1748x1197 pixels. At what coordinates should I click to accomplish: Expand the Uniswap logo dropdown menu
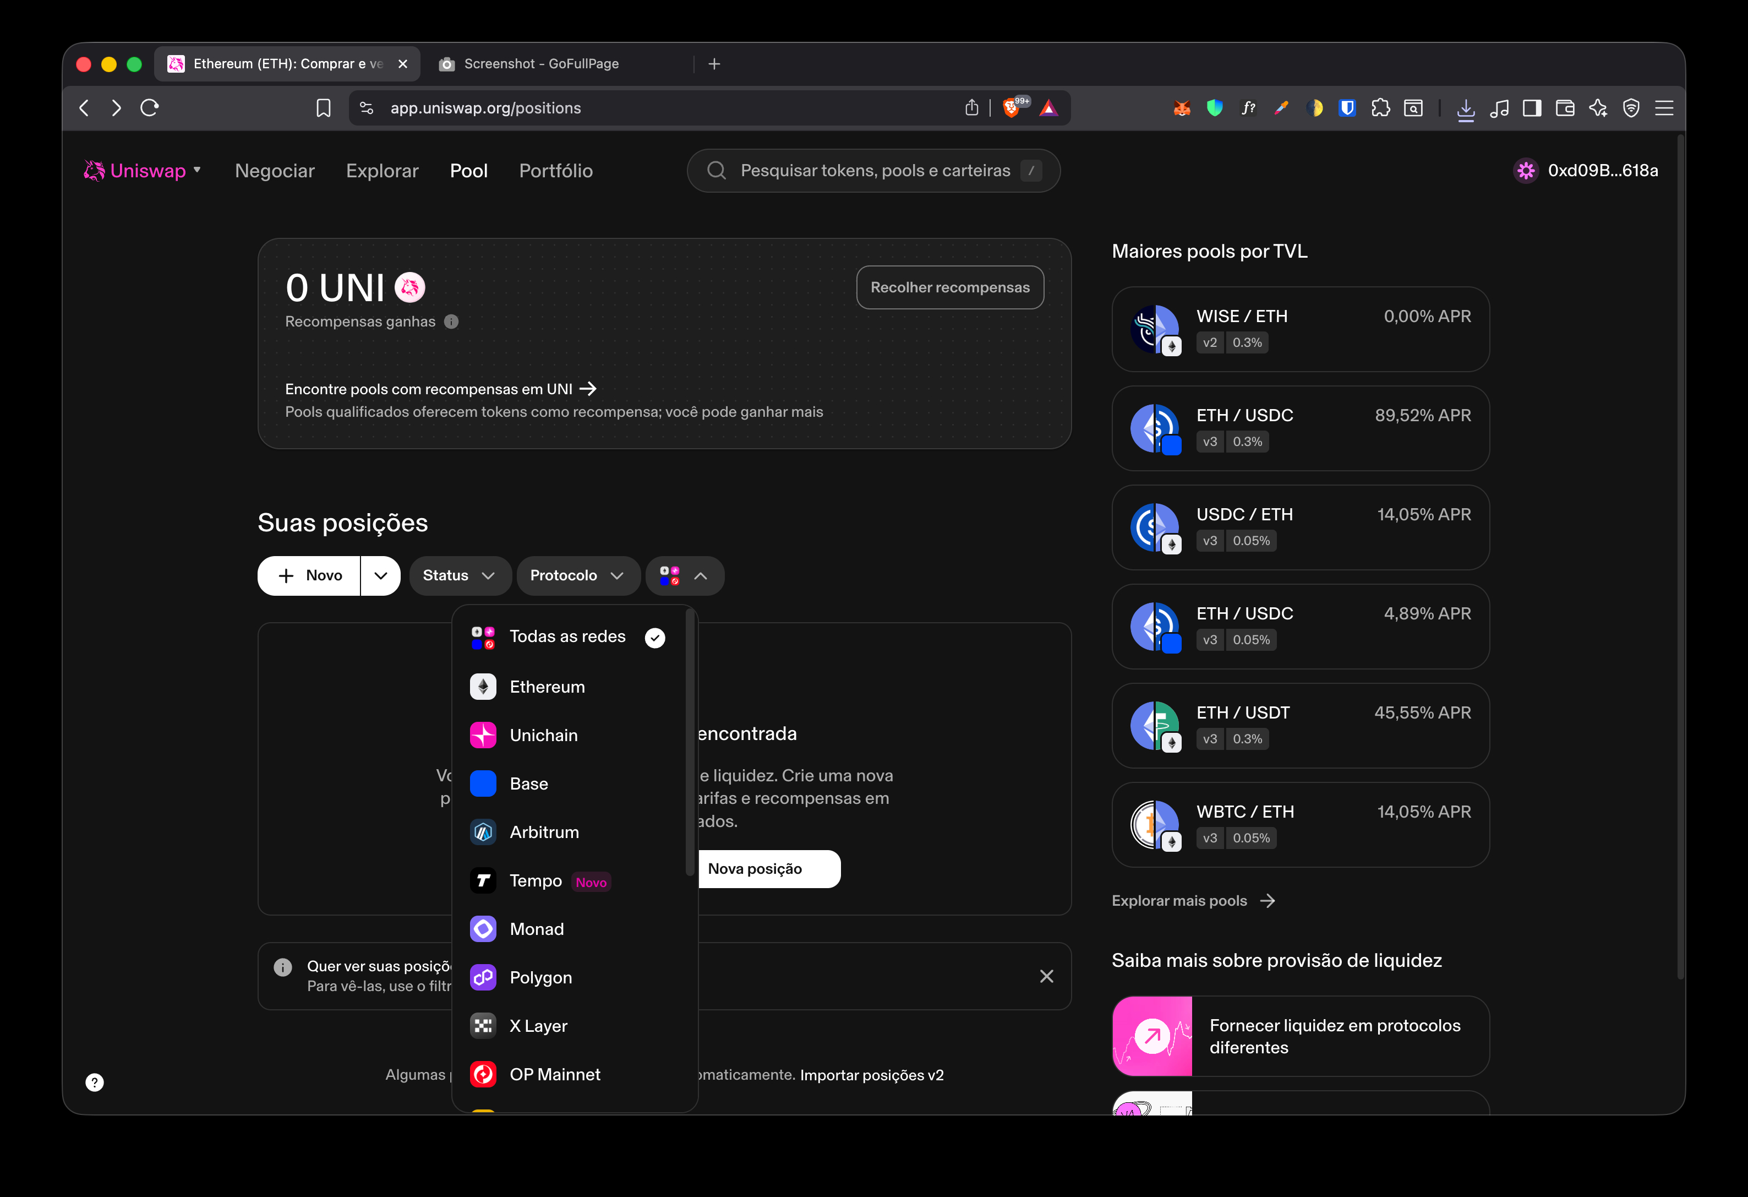197,170
